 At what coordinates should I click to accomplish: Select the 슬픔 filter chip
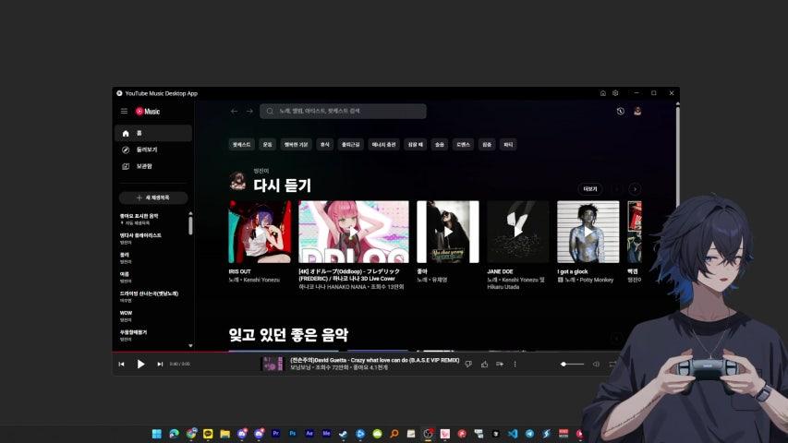[440, 145]
